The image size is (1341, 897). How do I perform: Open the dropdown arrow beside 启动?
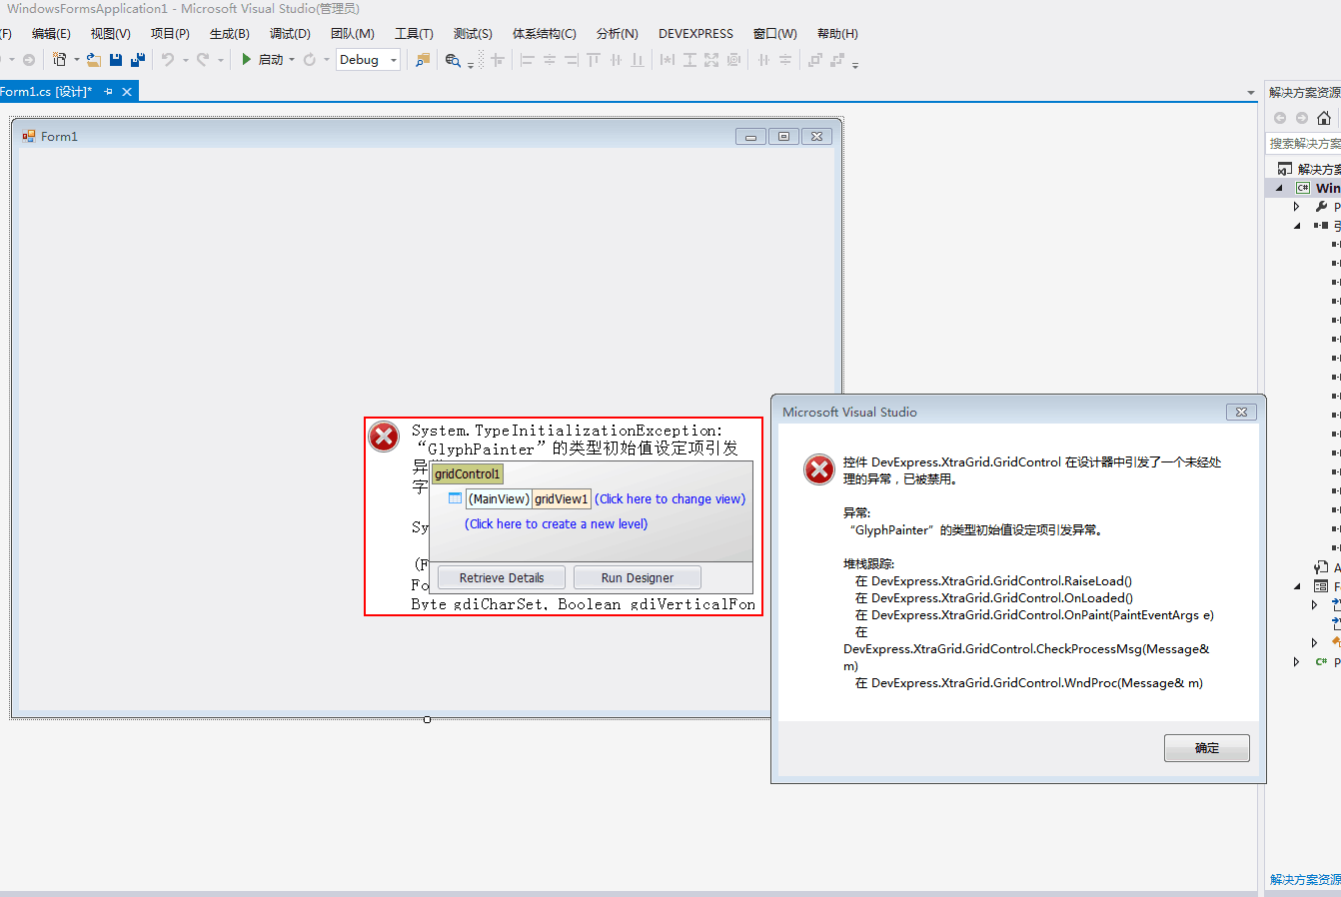tap(292, 60)
